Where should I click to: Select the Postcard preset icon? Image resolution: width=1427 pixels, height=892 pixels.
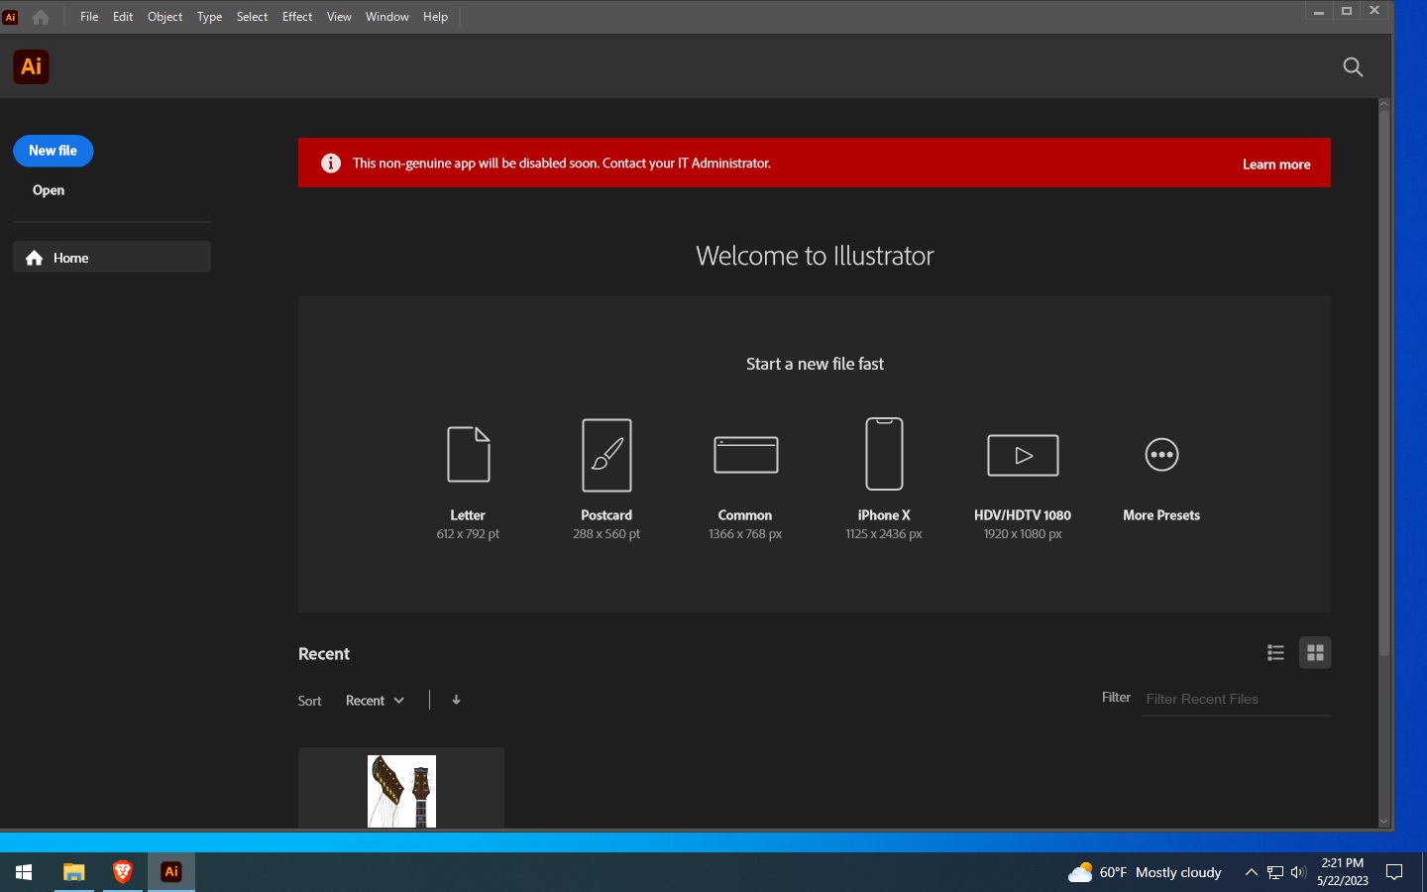(606, 455)
